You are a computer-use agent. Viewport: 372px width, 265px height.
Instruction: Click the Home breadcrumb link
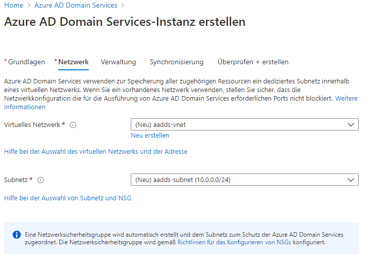click(14, 5)
